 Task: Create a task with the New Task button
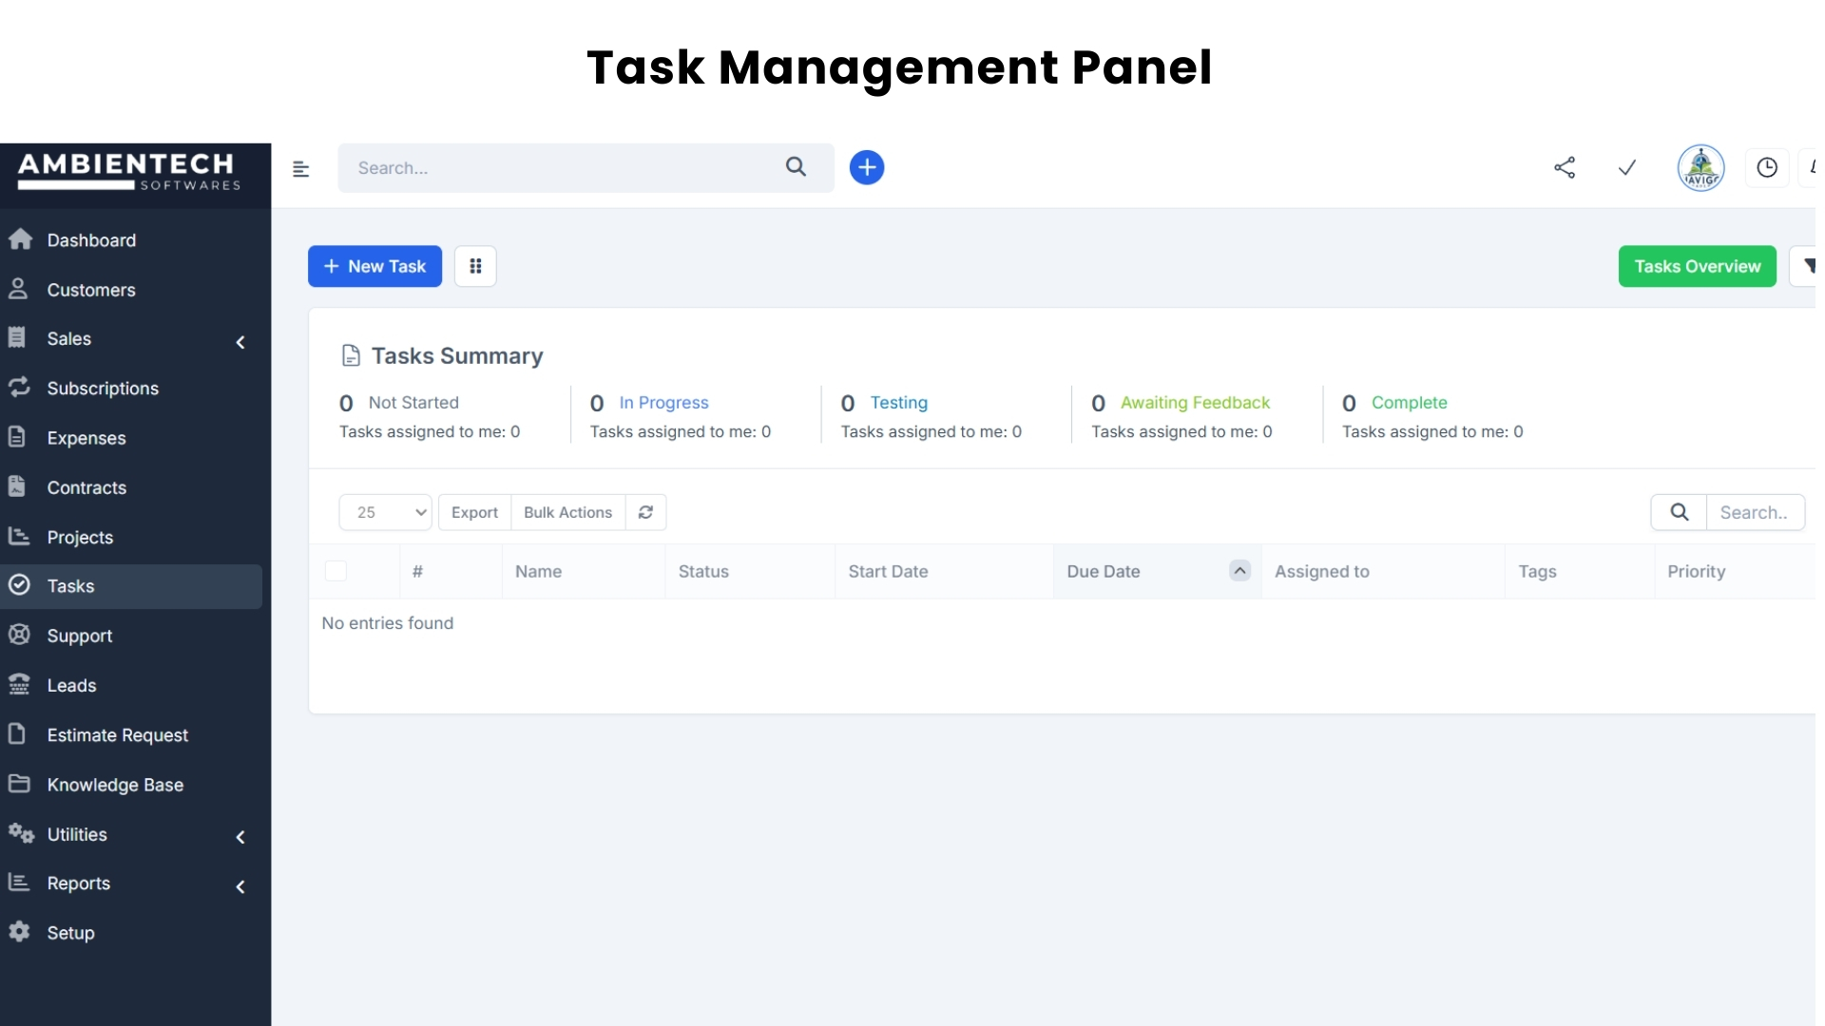coord(375,266)
